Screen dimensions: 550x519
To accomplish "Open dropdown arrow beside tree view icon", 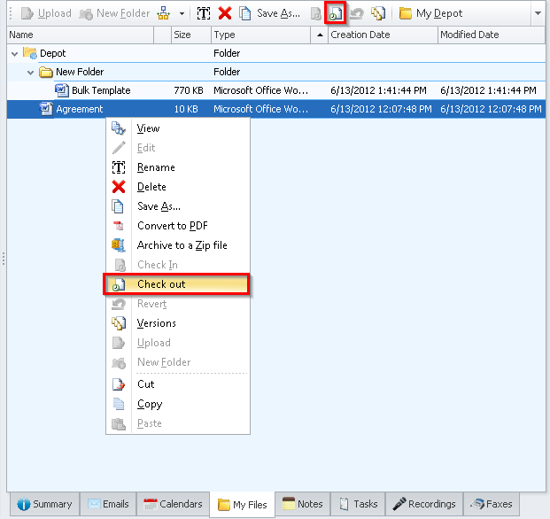I will (182, 14).
